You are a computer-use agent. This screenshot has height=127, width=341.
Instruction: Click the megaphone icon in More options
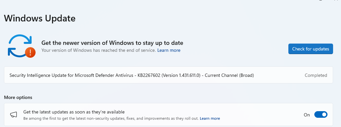click(13, 115)
